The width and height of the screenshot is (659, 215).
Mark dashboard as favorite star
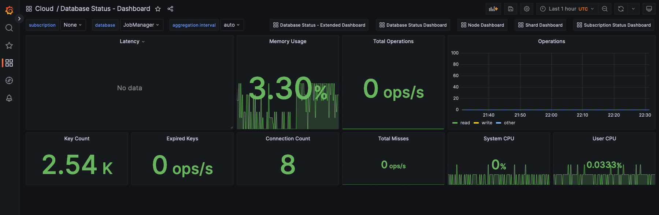(158, 9)
